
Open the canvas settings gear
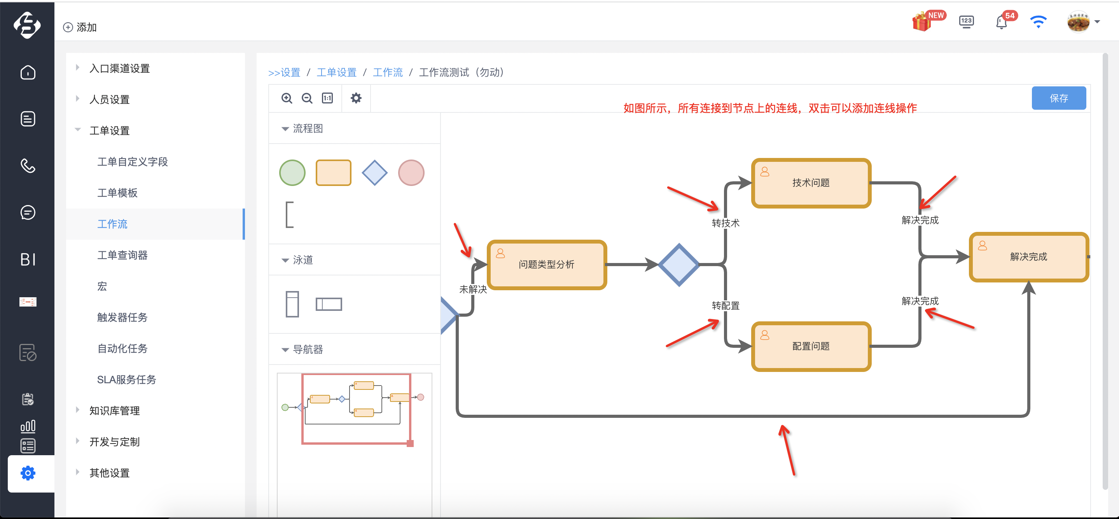356,98
